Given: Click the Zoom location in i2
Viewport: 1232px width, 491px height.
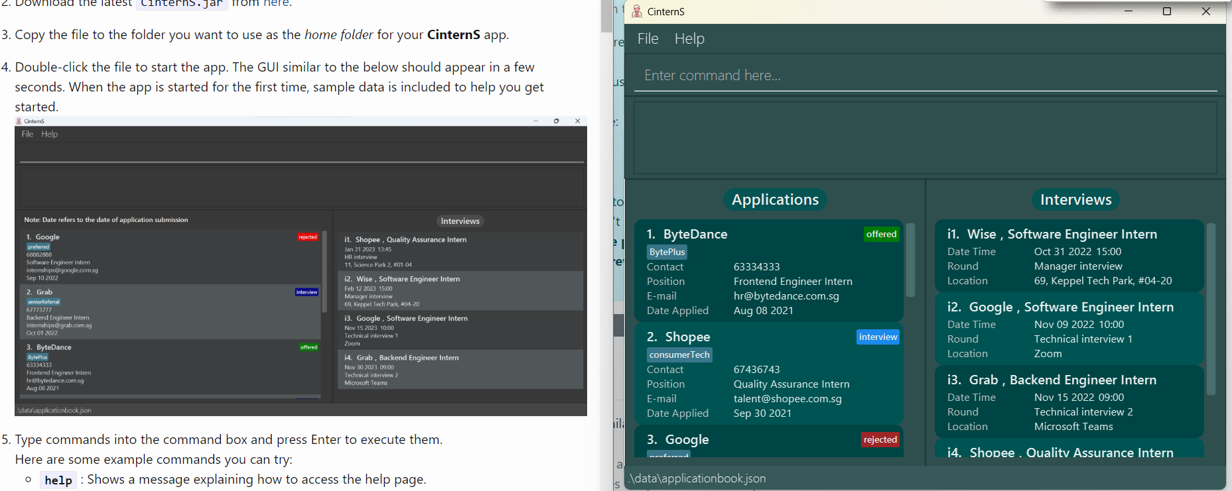Looking at the screenshot, I should [x=1048, y=354].
